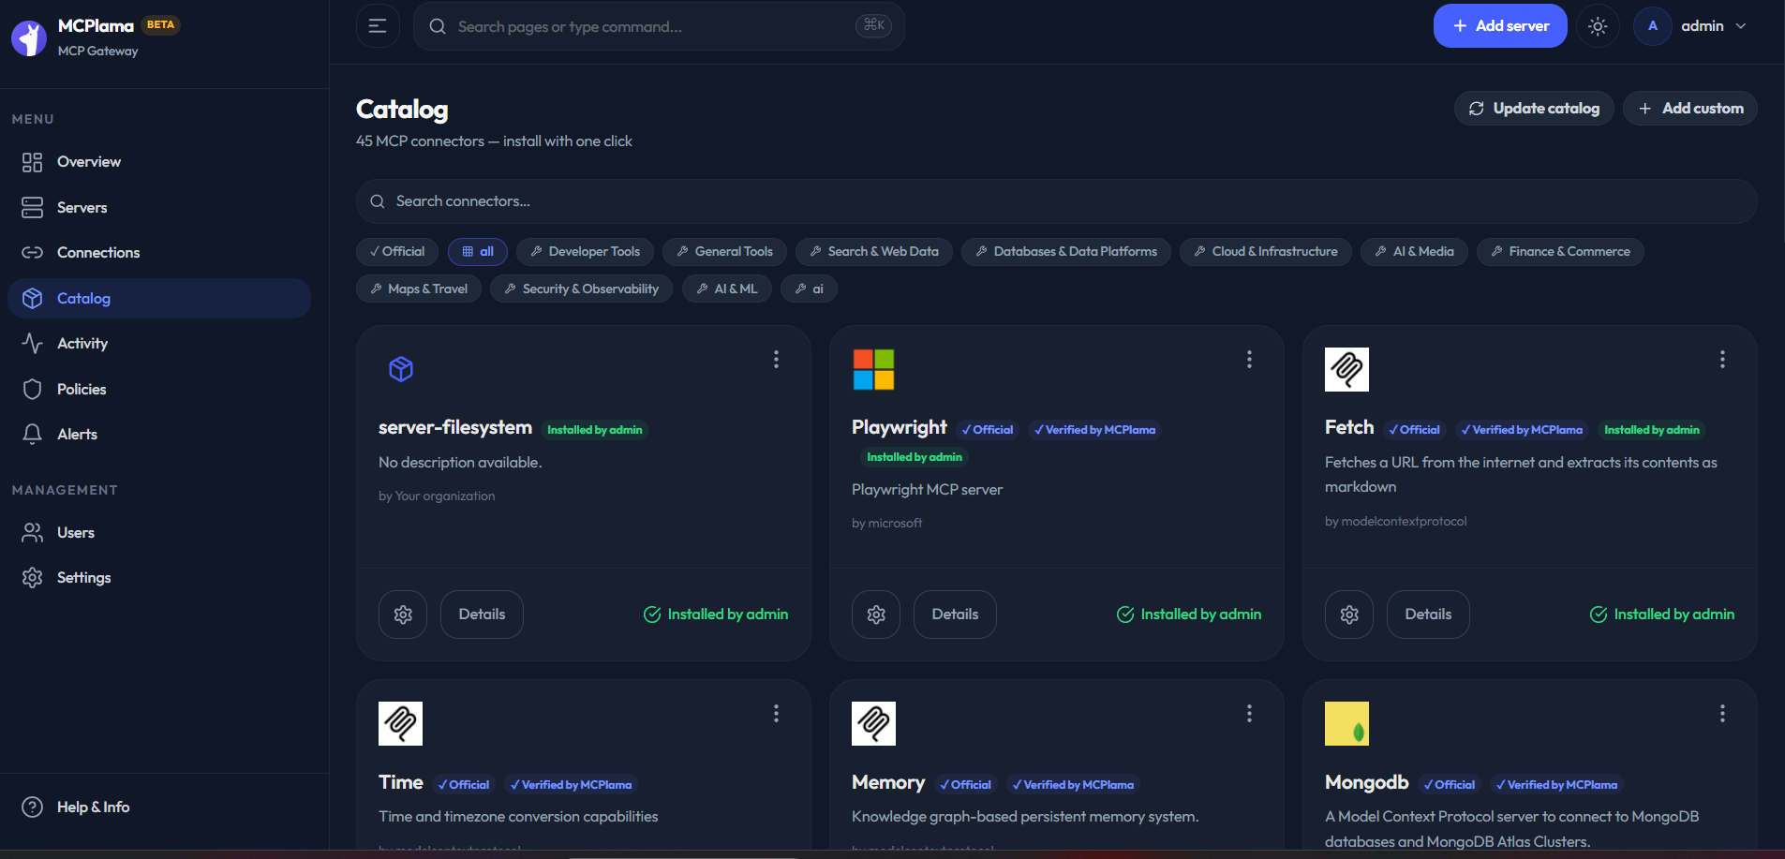Filter by Security & Observability category
This screenshot has height=859, width=1785.
[x=582, y=289]
